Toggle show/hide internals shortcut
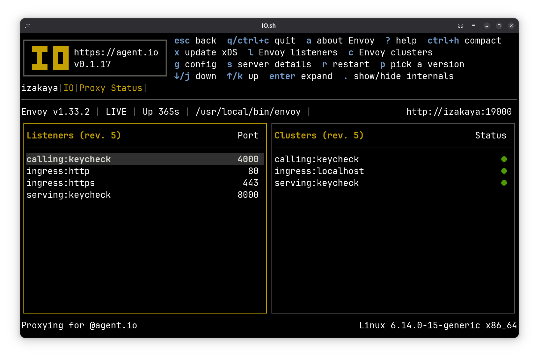Image resolution: width=539 pixels, height=360 pixels. pyautogui.click(x=398, y=76)
